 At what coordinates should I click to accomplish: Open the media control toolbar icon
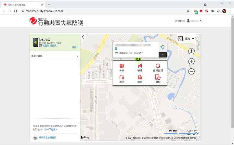coord(218,11)
